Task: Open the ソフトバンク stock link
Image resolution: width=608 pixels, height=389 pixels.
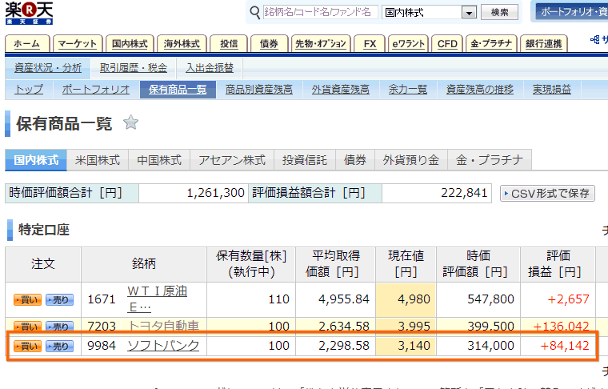Action: point(163,346)
